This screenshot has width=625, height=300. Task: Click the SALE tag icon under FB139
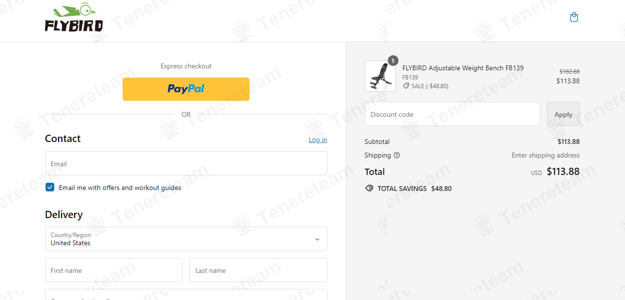tap(406, 86)
